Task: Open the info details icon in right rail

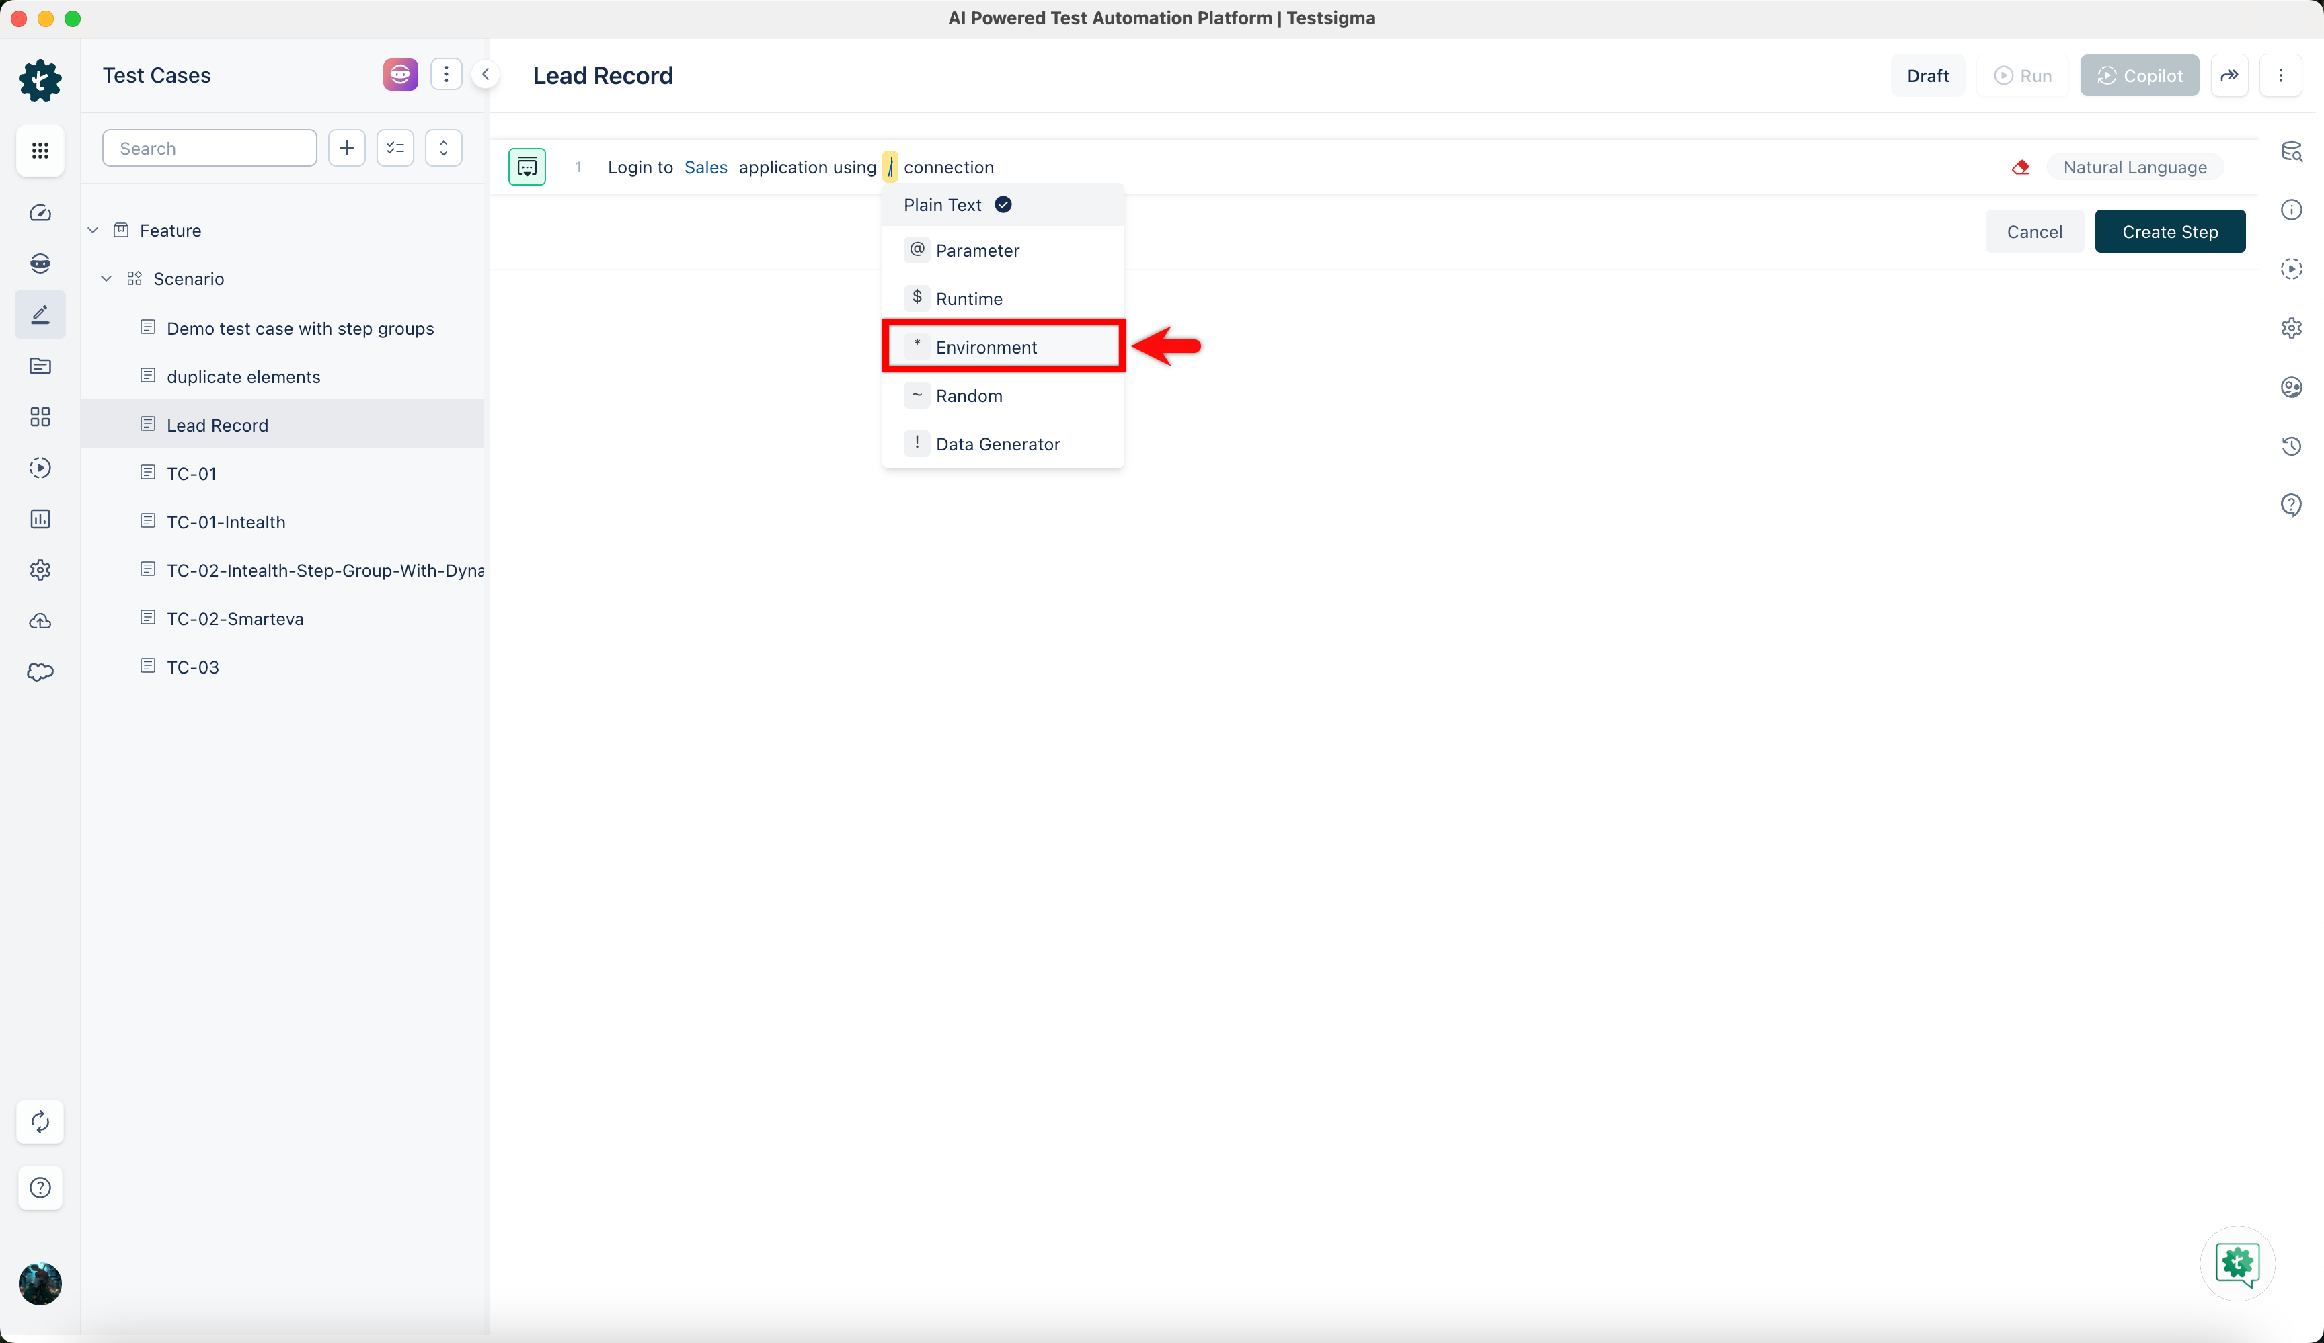Action: point(2291,209)
